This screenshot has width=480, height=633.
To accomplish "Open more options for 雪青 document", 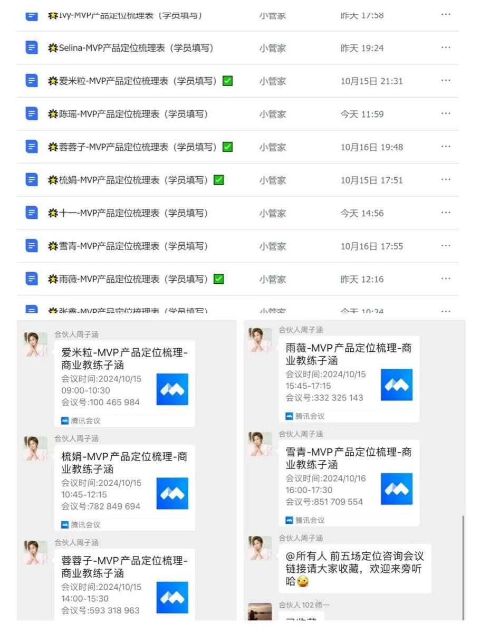I will pyautogui.click(x=446, y=245).
